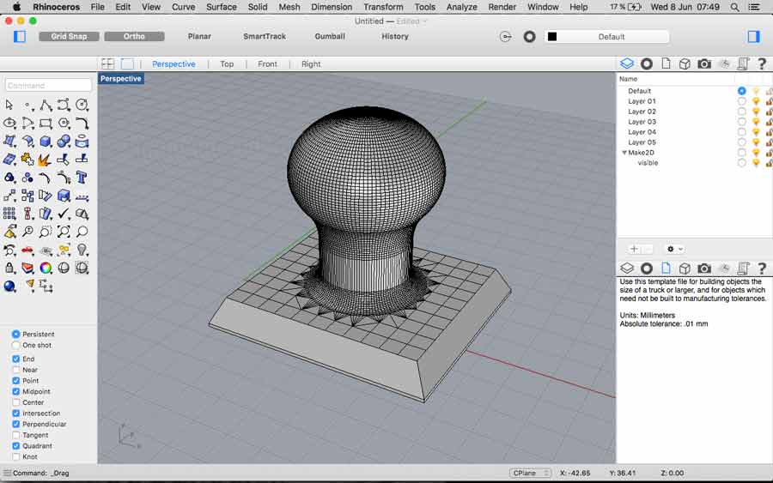Select Persistent osnap mode
Image resolution: width=773 pixels, height=483 pixels.
pos(15,334)
